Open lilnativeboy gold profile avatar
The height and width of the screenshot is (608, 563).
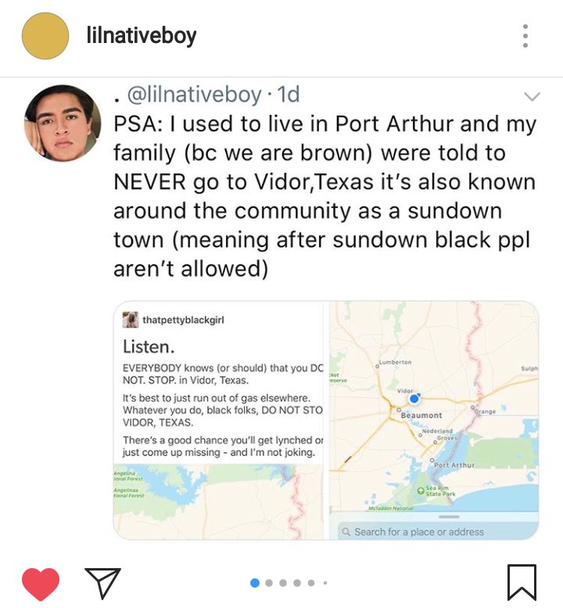coord(45,36)
